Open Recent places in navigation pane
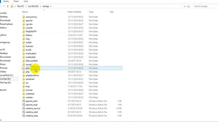The width and height of the screenshot is (218, 122). 6,24
